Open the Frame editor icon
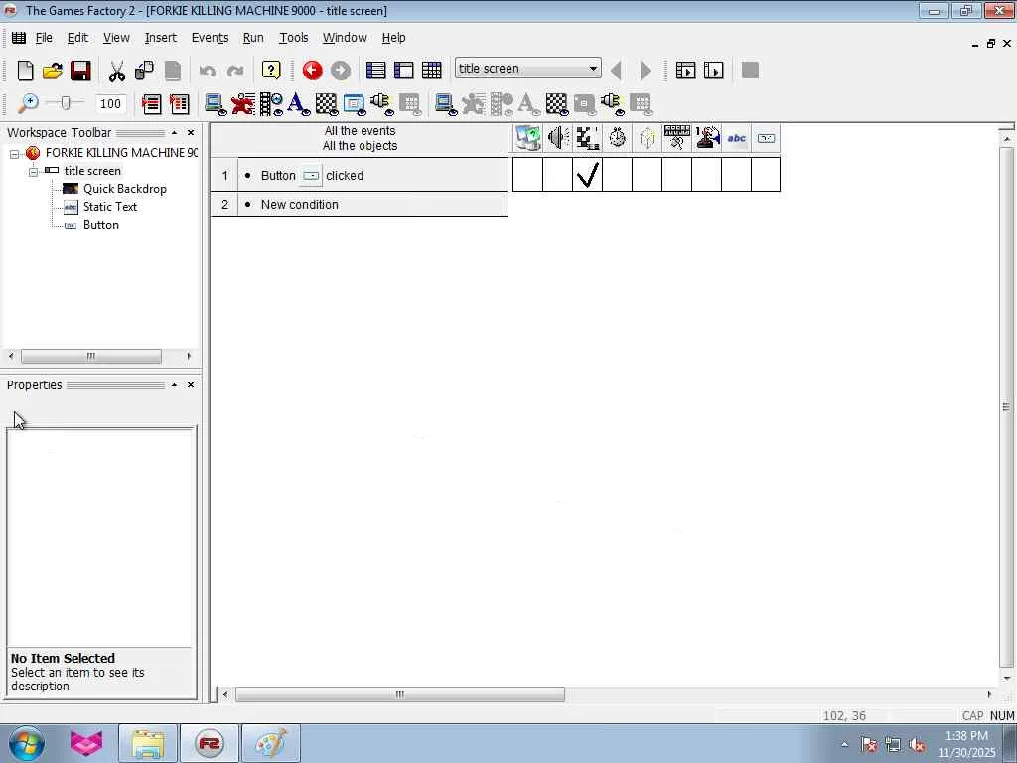The image size is (1017, 763). (403, 71)
